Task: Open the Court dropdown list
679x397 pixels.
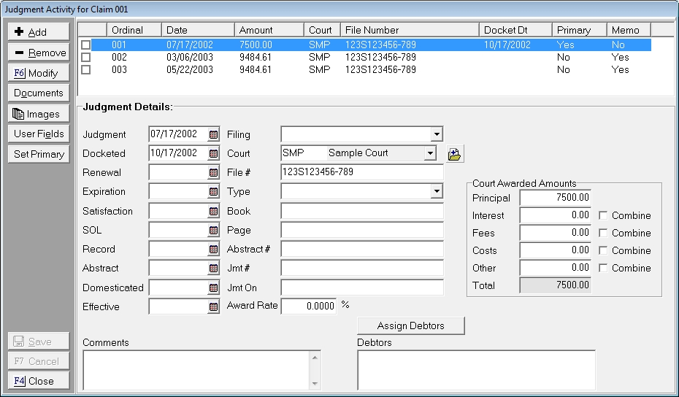Action: tap(430, 153)
